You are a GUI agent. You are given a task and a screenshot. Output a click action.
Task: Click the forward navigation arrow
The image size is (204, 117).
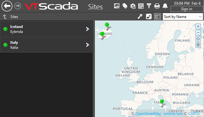coord(18,6)
